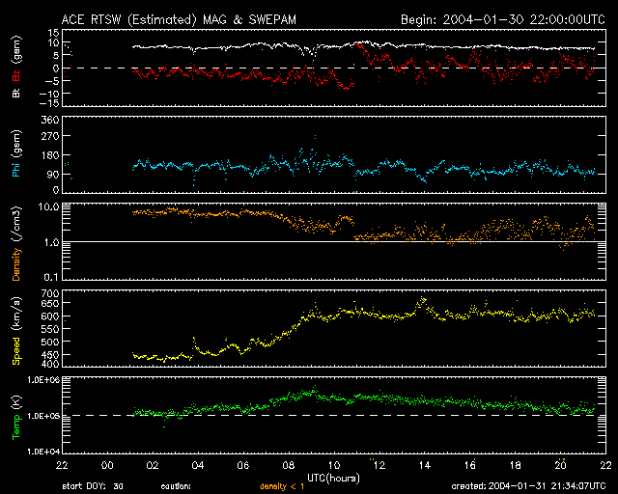
Task: Click the orange Density (/cm3) axis label
Action: [x=15, y=243]
